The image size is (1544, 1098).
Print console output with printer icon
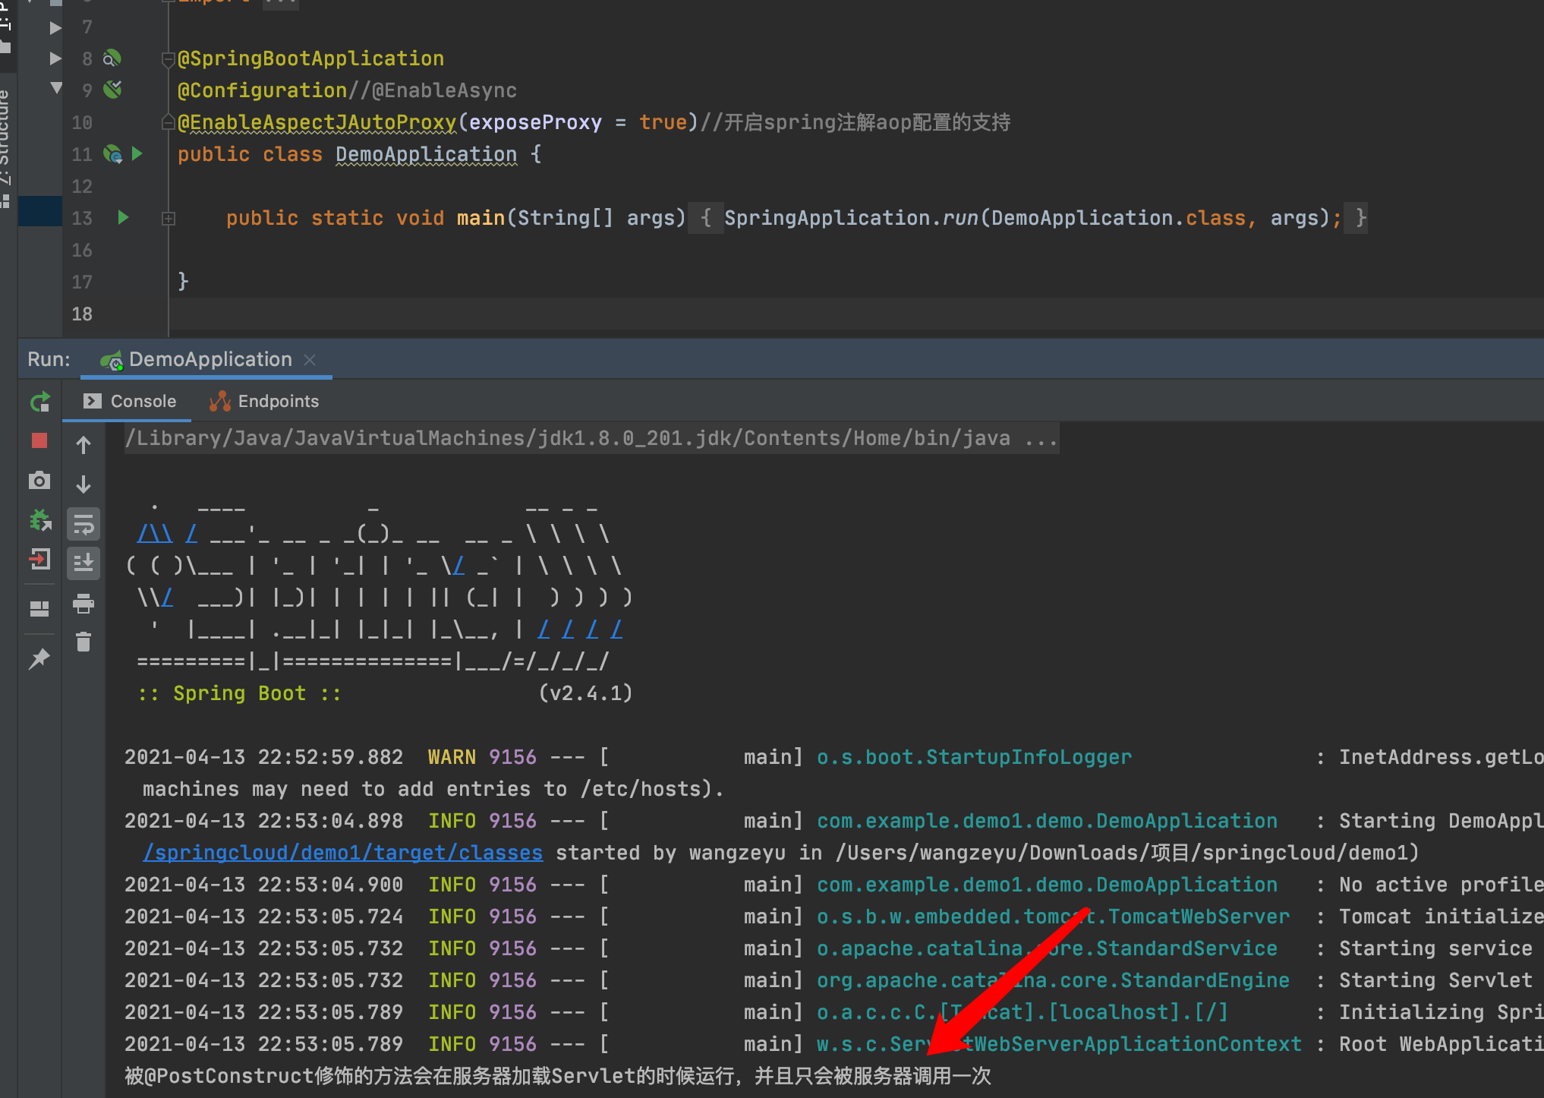(x=84, y=604)
